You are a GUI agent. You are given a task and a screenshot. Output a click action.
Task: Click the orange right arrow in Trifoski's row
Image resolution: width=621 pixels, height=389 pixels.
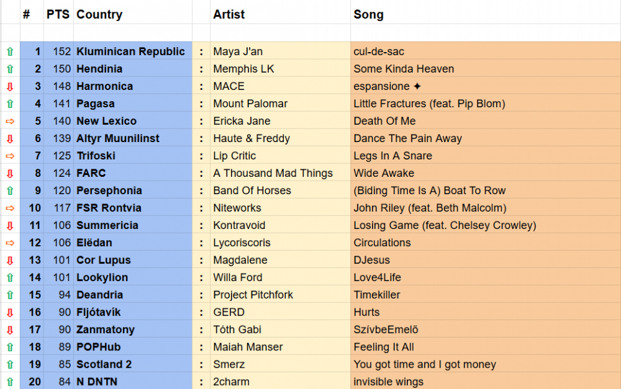[x=10, y=156]
